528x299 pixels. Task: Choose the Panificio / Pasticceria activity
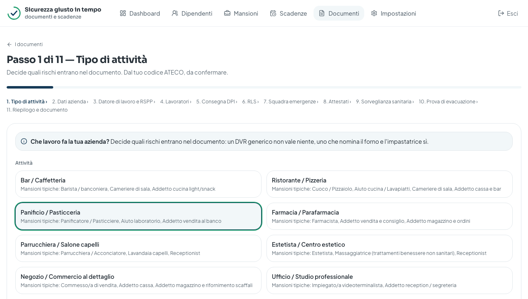tap(138, 216)
